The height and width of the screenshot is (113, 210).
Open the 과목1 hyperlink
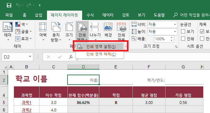pyautogui.click(x=26, y=103)
